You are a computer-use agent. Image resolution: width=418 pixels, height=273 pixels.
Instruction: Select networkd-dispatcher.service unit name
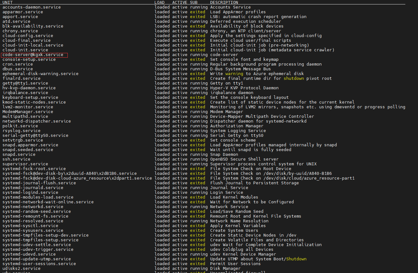37,121
